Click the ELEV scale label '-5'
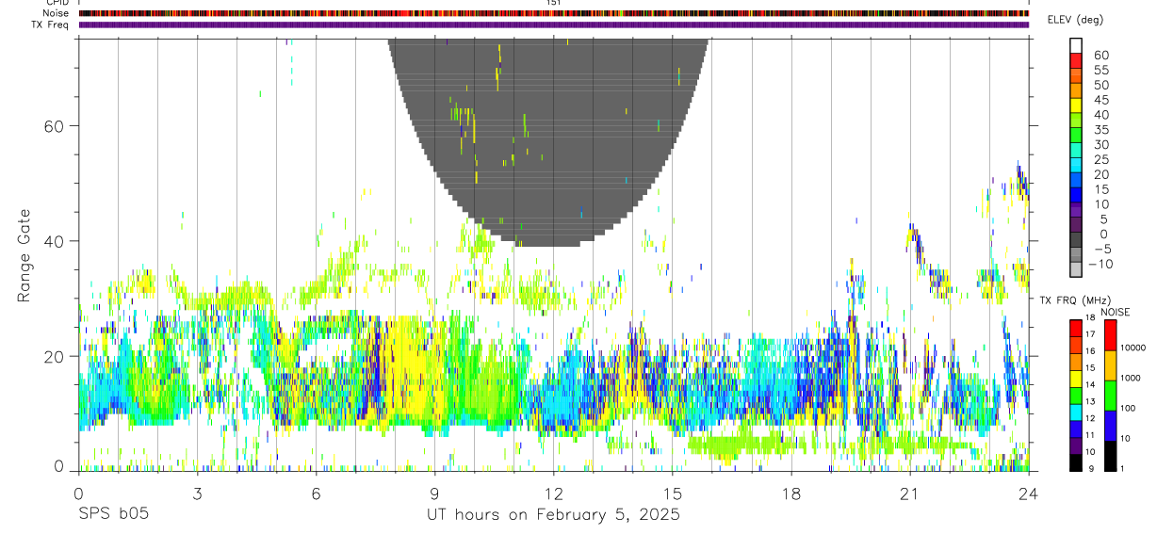The width and height of the screenshot is (1157, 534). click(1102, 249)
